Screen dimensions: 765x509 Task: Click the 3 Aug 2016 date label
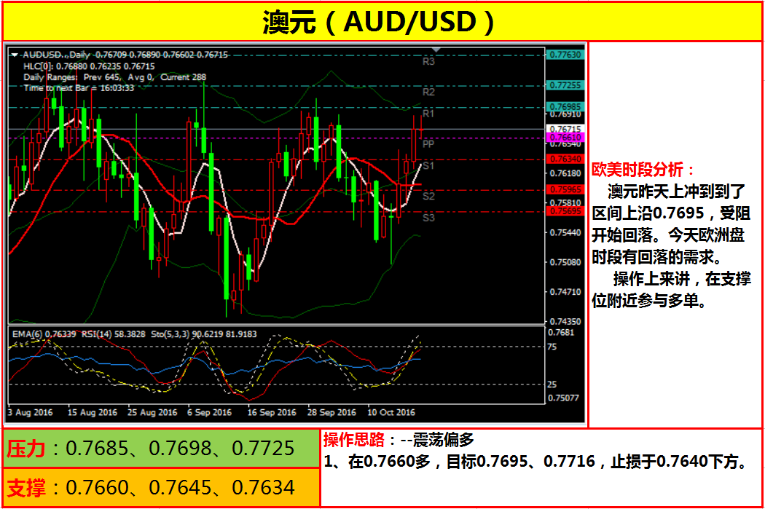pyautogui.click(x=31, y=412)
